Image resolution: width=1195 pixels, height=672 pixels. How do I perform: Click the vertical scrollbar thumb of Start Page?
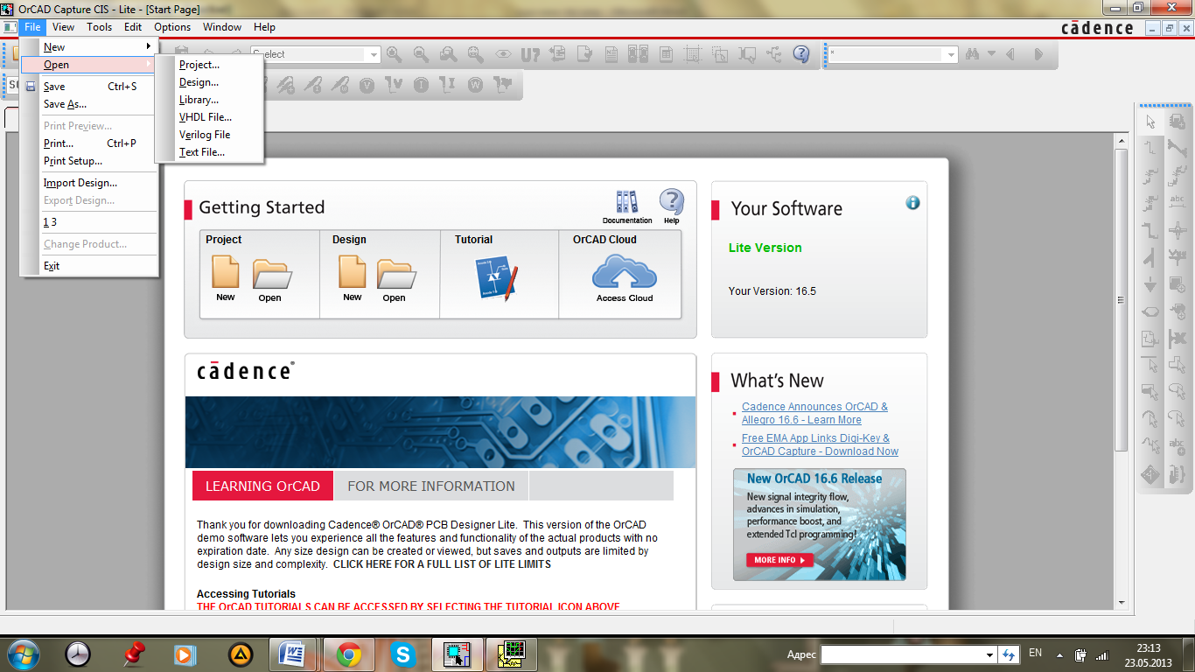(1122, 300)
